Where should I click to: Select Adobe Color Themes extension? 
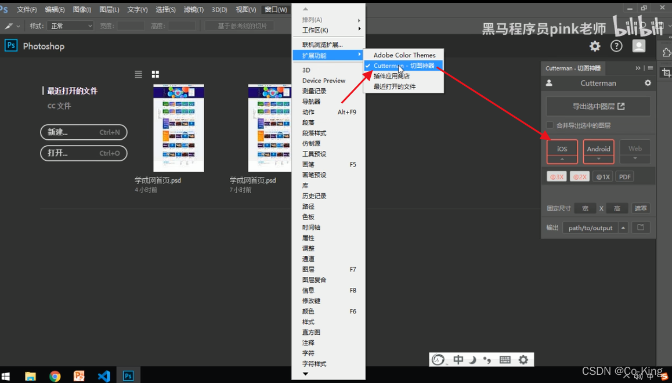pyautogui.click(x=403, y=55)
